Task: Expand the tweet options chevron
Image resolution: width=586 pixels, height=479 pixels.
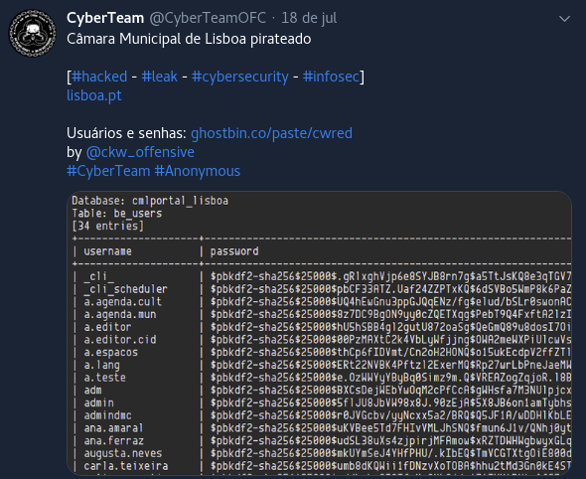Action: pos(564,18)
